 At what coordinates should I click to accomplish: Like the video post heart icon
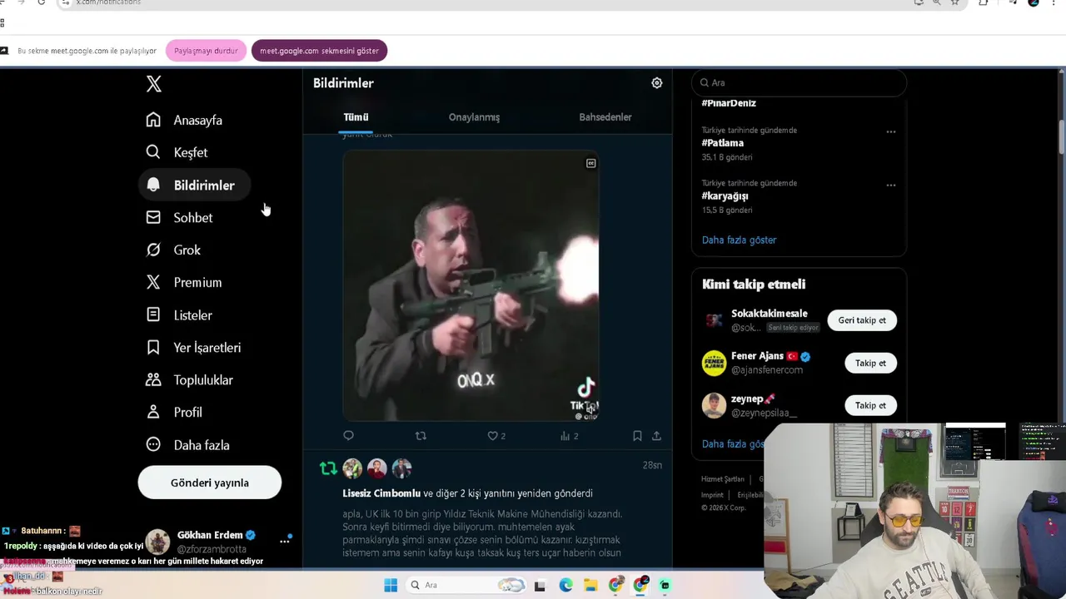pos(492,435)
